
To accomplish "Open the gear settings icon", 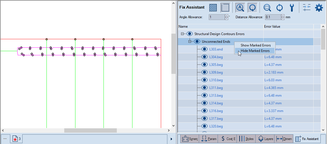I will (x=319, y=7).
